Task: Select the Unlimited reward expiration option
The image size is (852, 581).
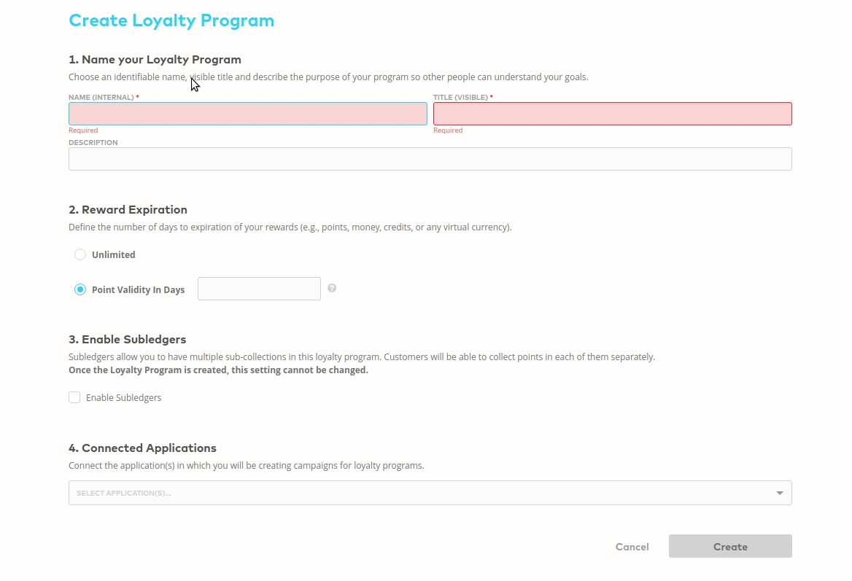Action: pyautogui.click(x=80, y=254)
